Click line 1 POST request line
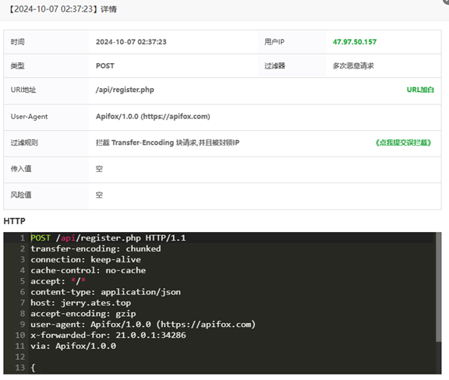The width and height of the screenshot is (449, 380). click(108, 237)
